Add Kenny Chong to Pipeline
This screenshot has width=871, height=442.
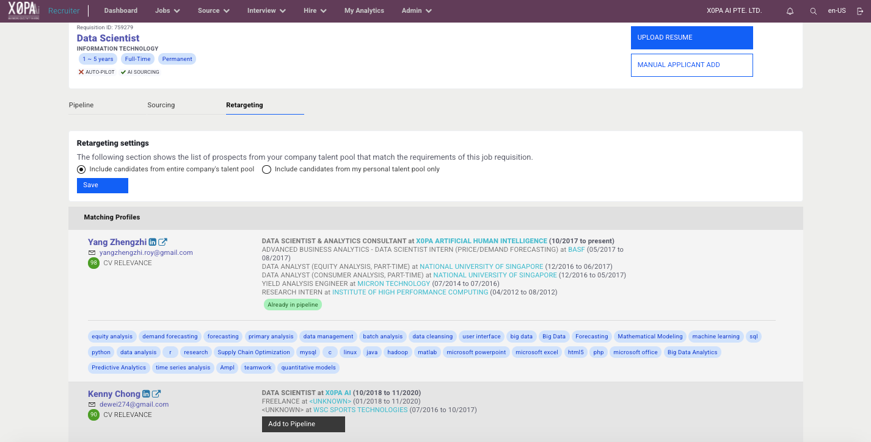click(304, 424)
